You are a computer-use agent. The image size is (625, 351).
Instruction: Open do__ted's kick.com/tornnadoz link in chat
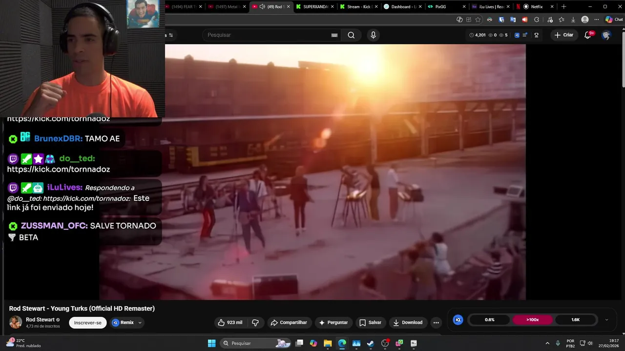pyautogui.click(x=59, y=169)
